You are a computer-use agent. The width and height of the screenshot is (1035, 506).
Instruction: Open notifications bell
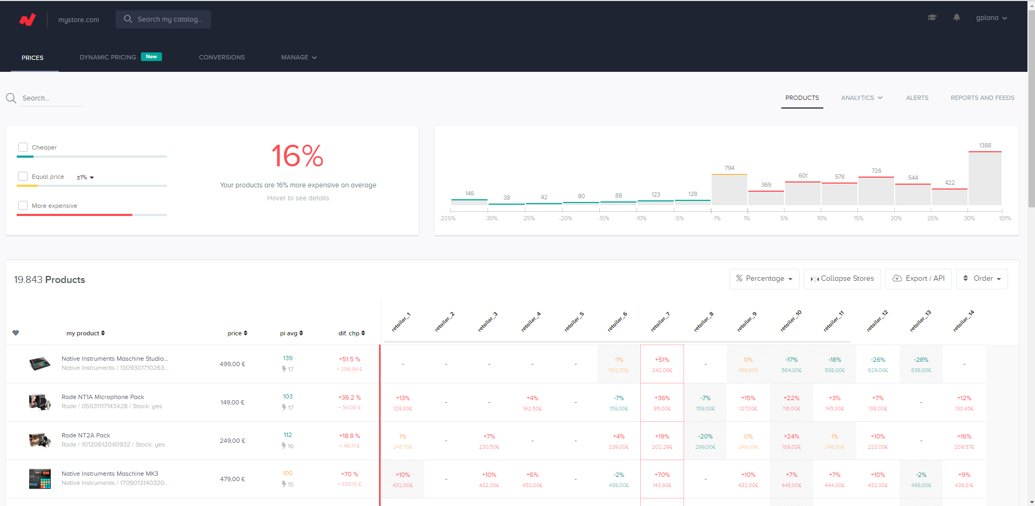[x=957, y=17]
